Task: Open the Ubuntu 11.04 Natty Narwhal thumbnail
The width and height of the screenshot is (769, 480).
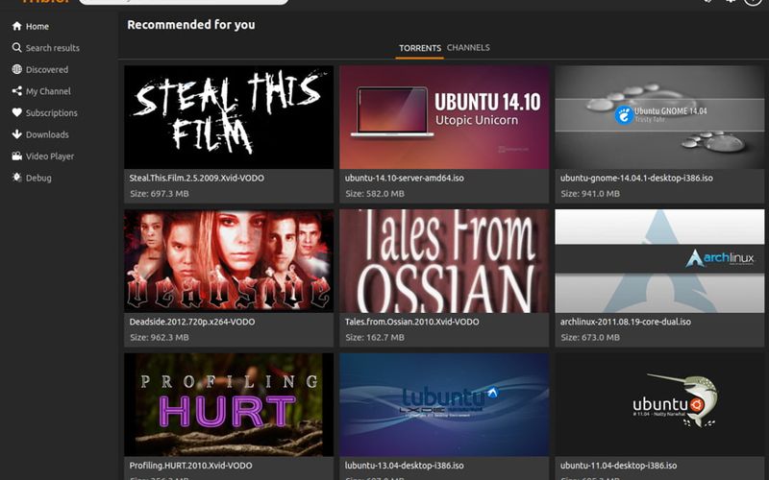Action: 659,404
